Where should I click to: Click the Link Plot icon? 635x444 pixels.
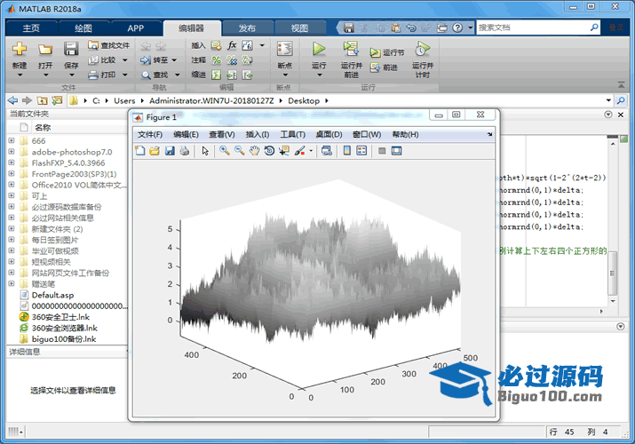(327, 151)
